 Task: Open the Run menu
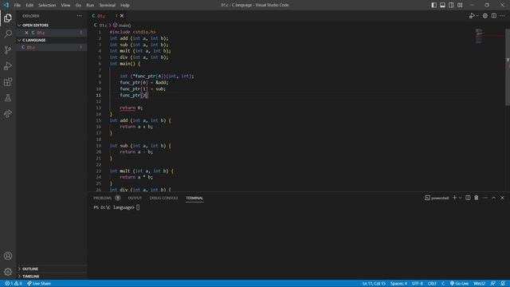(x=90, y=5)
